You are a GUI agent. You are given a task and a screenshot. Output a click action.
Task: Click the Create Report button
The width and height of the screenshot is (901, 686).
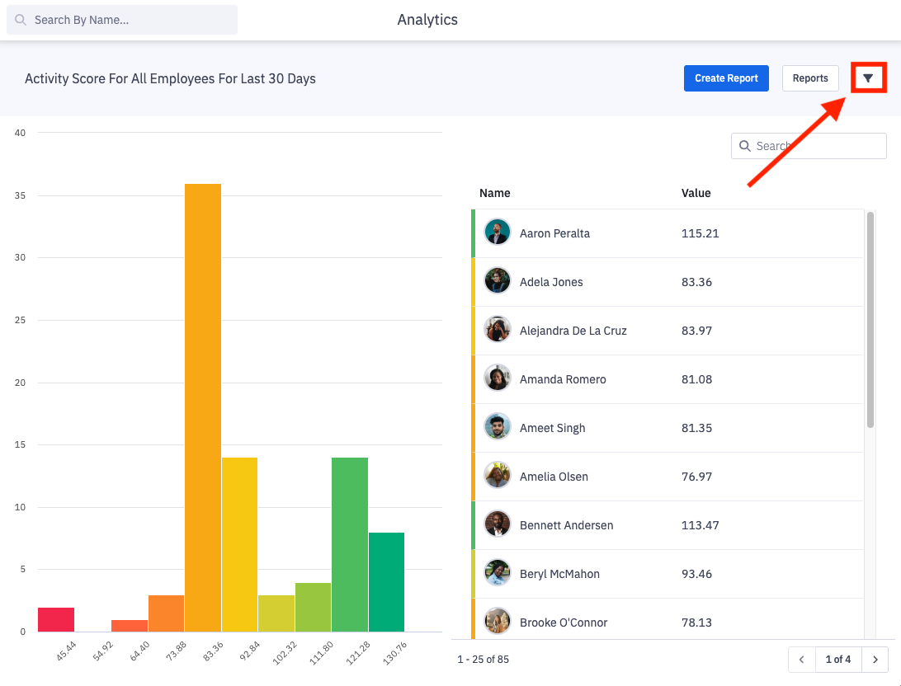726,78
